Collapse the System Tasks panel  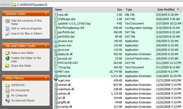pyautogui.click(x=46, y=13)
